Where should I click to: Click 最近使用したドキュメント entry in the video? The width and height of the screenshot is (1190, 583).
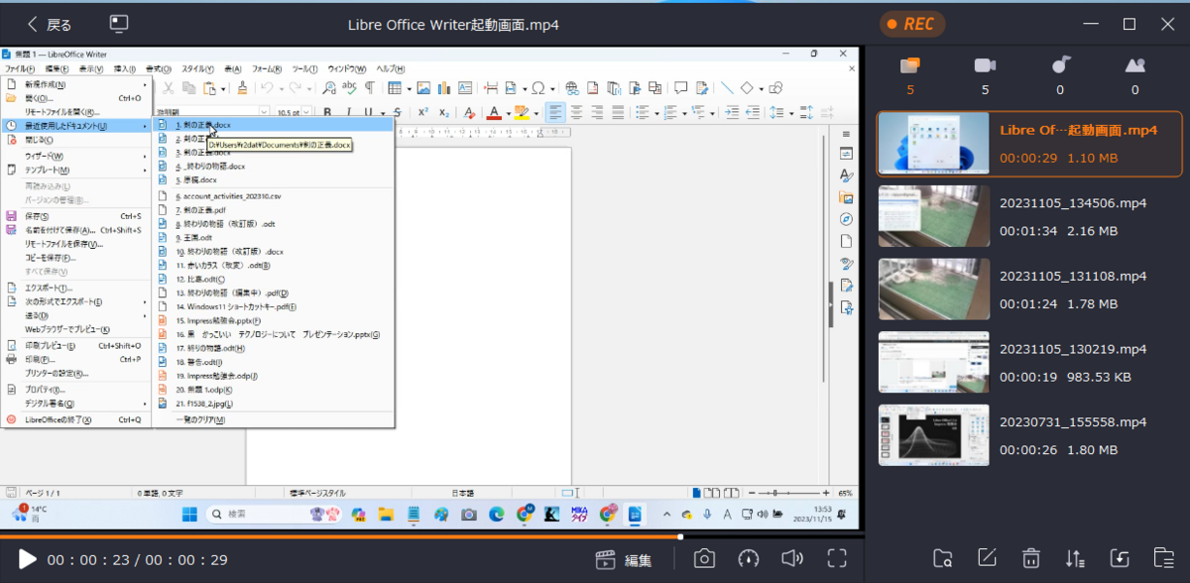[x=76, y=126]
